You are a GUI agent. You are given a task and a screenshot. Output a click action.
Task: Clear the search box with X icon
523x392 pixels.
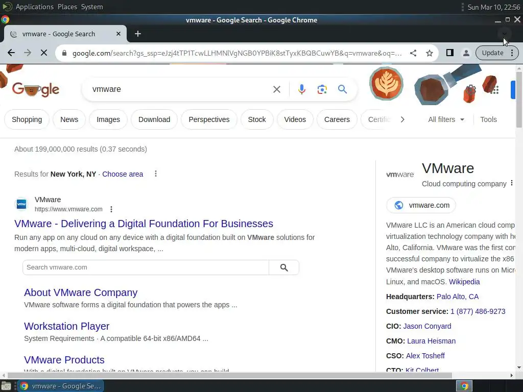pos(276,89)
